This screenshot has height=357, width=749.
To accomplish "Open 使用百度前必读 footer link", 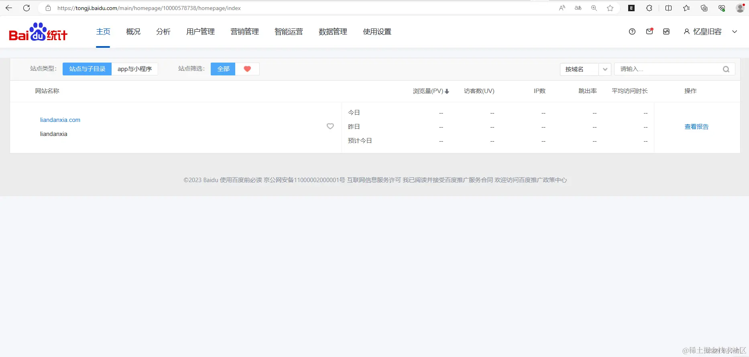I will (x=241, y=180).
